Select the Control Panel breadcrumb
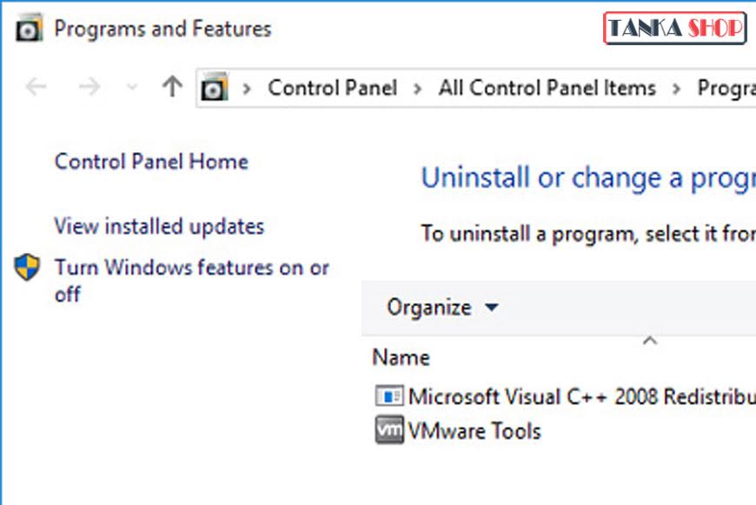The image size is (756, 505). tap(332, 88)
